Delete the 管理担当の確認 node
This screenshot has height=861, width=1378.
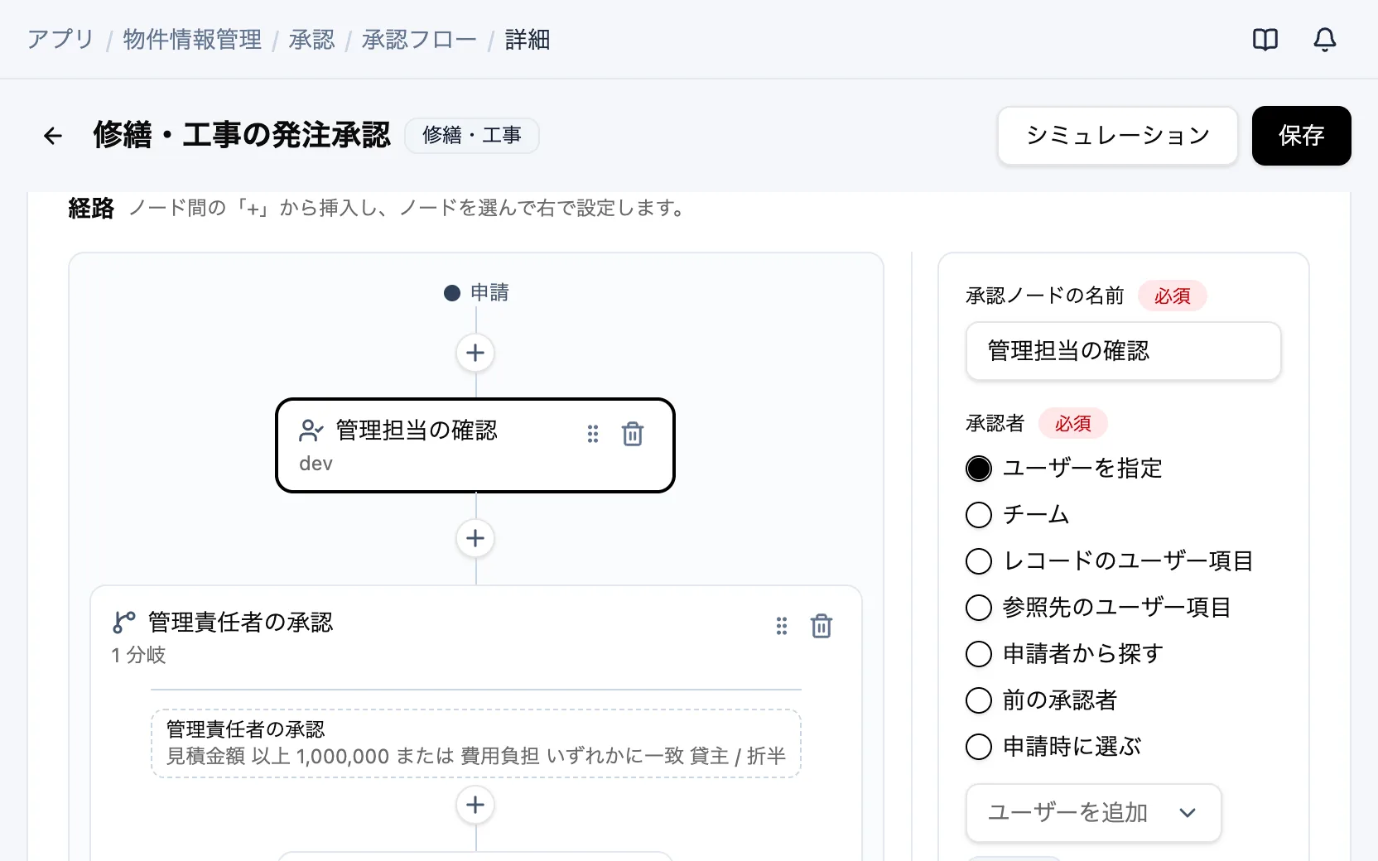click(x=633, y=433)
